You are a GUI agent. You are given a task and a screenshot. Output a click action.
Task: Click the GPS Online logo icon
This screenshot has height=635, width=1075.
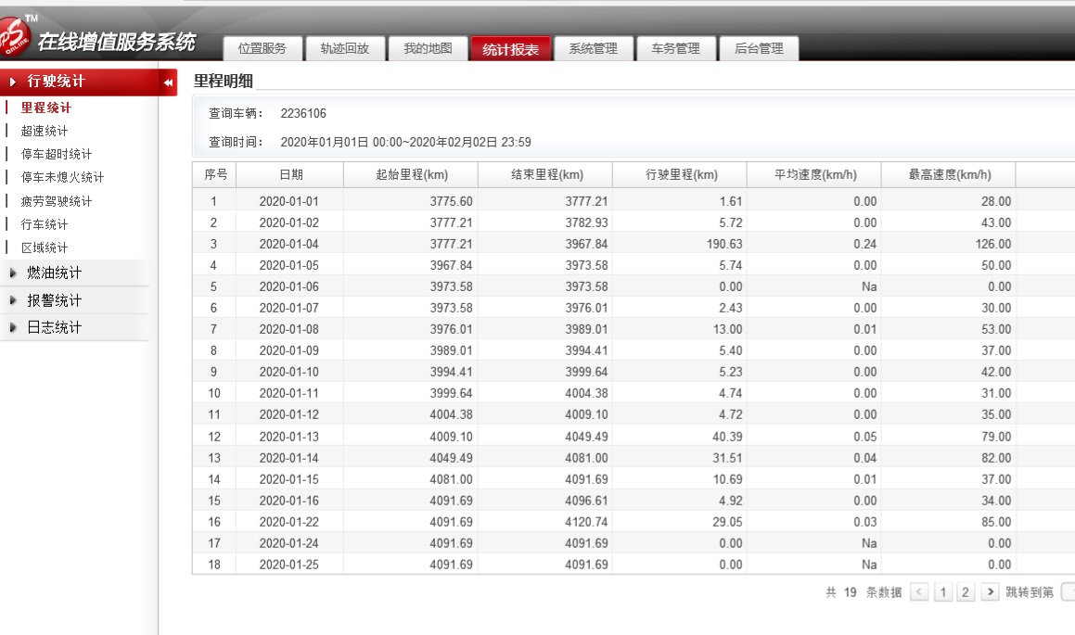[x=16, y=35]
